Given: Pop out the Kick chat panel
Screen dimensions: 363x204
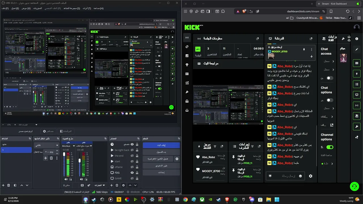Looking at the screenshot, I should click(311, 39).
